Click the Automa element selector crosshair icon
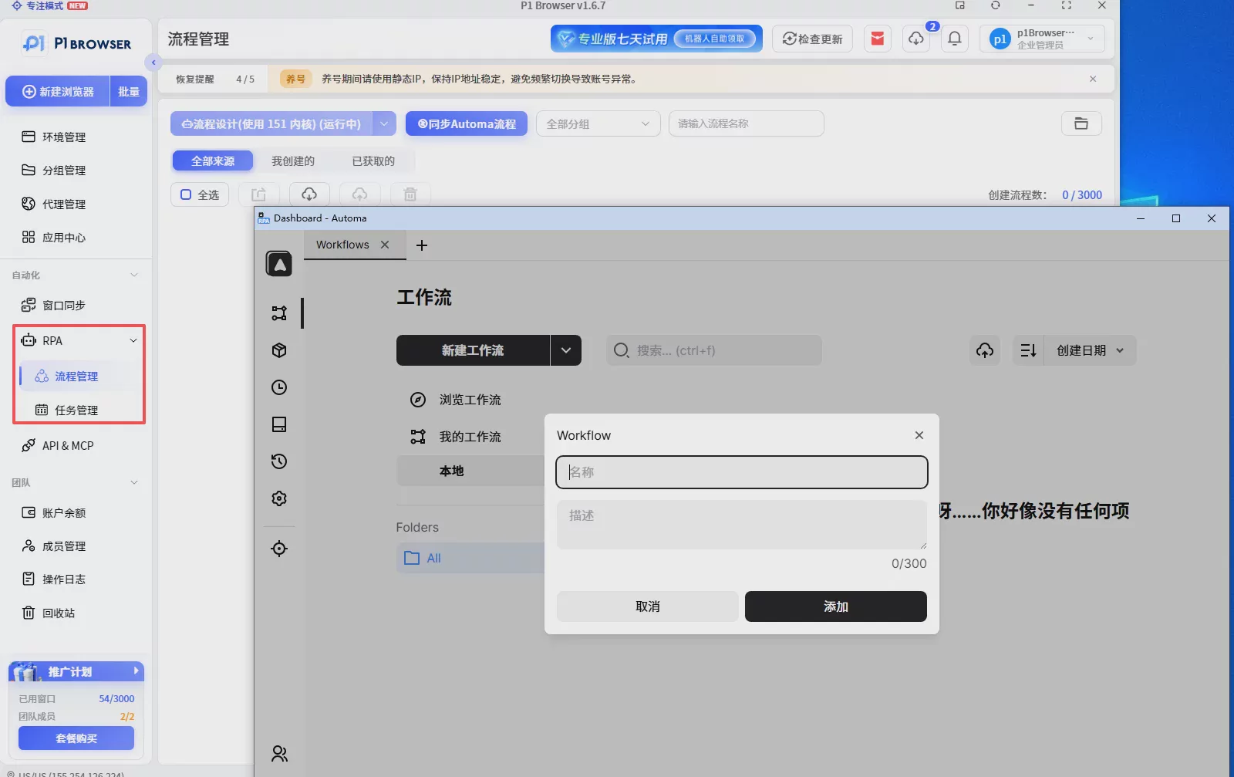 (x=279, y=549)
